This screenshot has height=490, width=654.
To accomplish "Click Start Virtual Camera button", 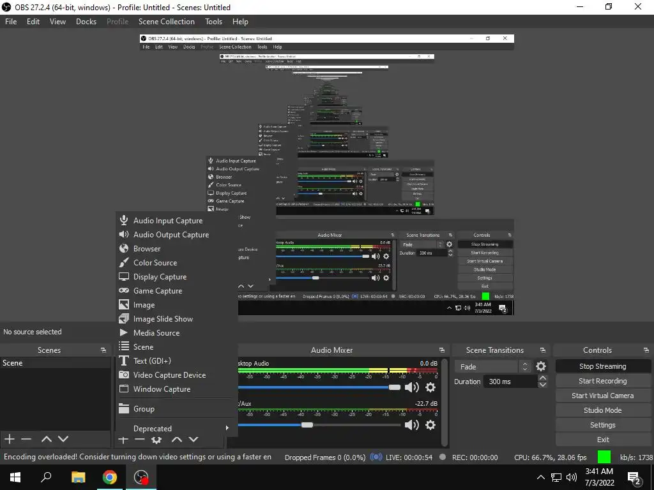I will pyautogui.click(x=603, y=396).
